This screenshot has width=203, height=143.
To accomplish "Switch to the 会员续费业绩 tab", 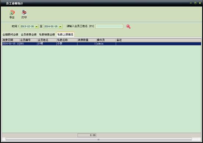I will coord(29,34).
